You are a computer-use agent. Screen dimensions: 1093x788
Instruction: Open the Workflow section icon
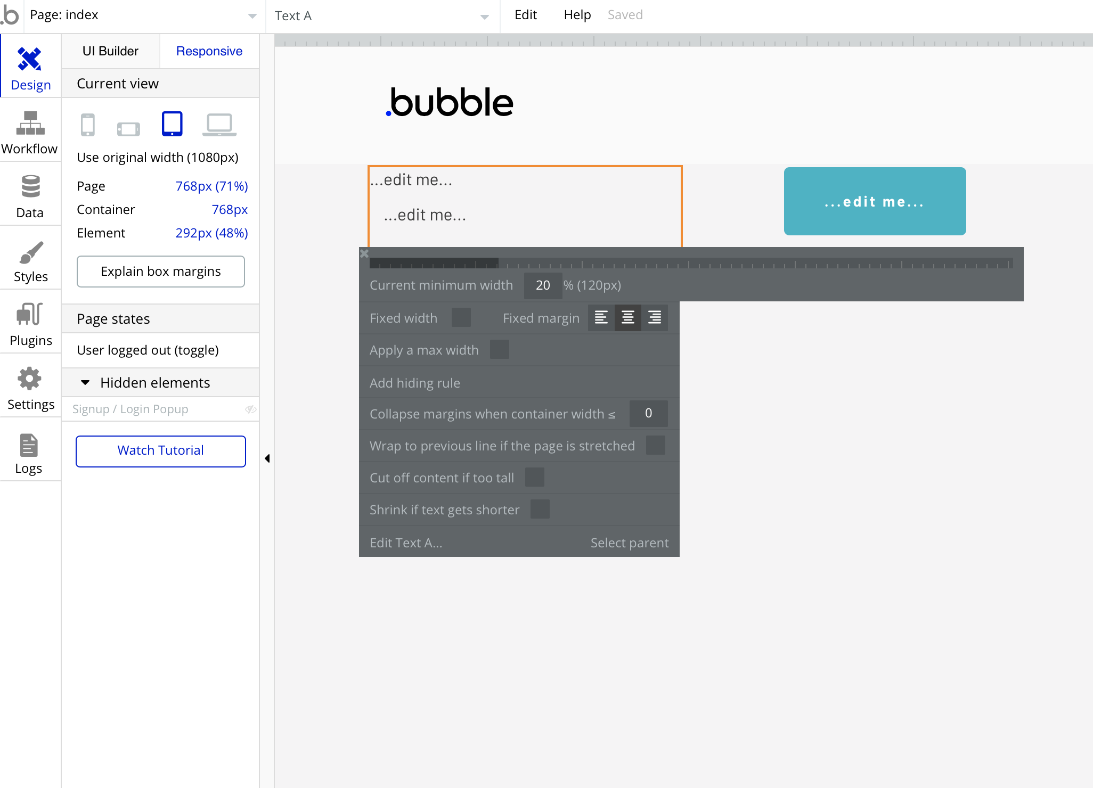(x=30, y=124)
